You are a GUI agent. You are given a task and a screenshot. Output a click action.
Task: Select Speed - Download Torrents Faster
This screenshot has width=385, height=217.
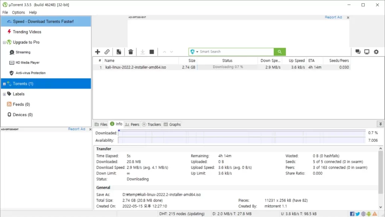[x=46, y=21]
